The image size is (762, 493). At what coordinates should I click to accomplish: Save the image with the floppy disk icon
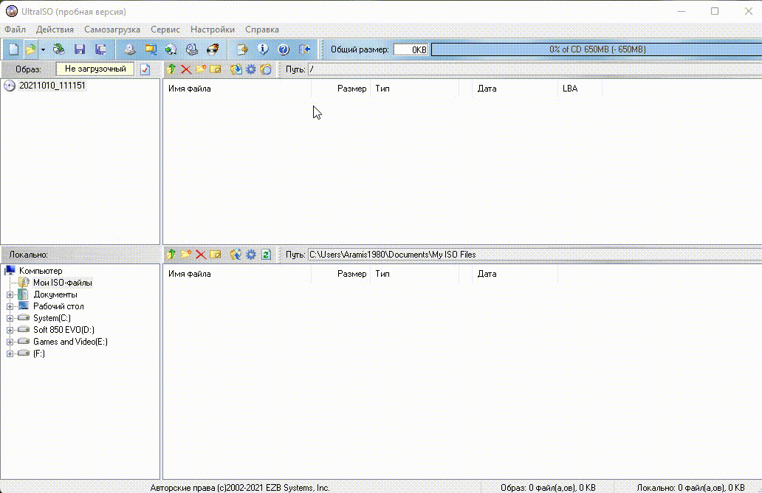(80, 49)
